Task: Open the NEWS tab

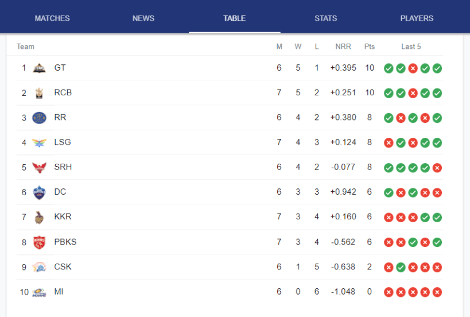Action: point(143,18)
